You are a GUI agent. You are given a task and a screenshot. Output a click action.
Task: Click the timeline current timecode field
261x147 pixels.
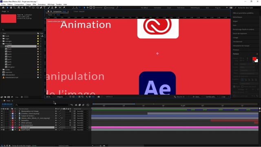pos(7,104)
